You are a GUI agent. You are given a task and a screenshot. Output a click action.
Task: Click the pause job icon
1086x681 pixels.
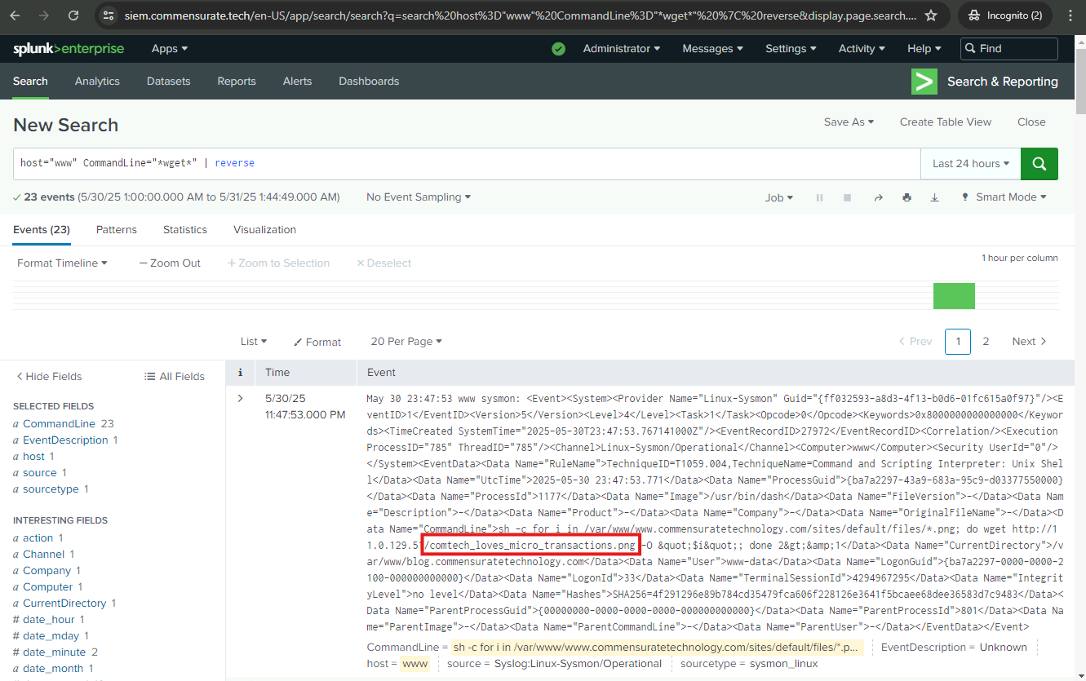819,197
